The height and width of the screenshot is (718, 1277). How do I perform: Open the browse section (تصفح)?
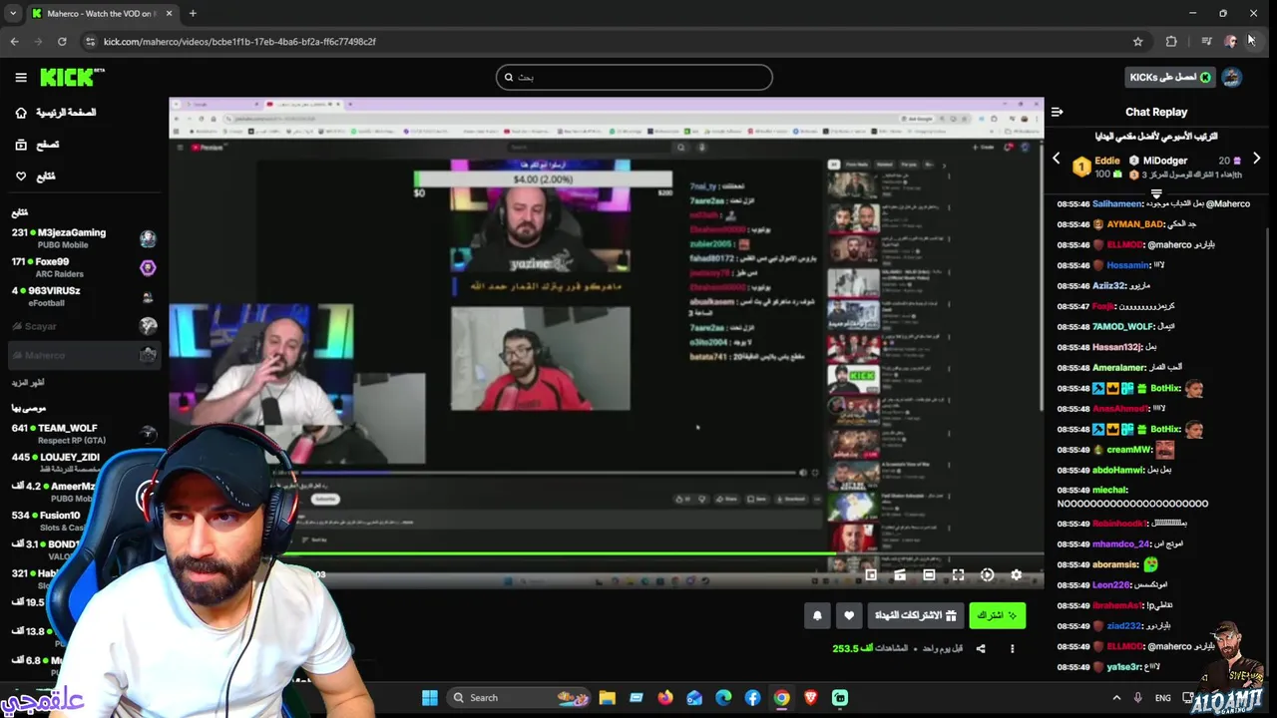point(37,145)
